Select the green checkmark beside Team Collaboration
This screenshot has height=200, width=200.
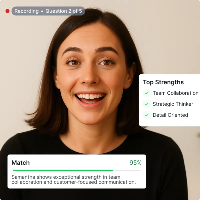tap(147, 93)
